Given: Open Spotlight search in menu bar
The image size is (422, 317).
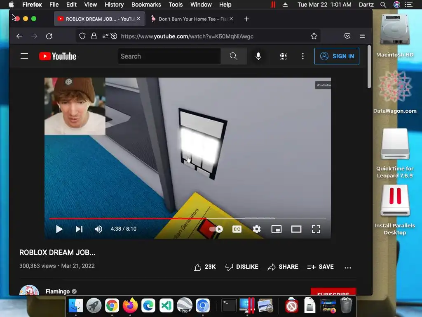Looking at the screenshot, I should (383, 5).
